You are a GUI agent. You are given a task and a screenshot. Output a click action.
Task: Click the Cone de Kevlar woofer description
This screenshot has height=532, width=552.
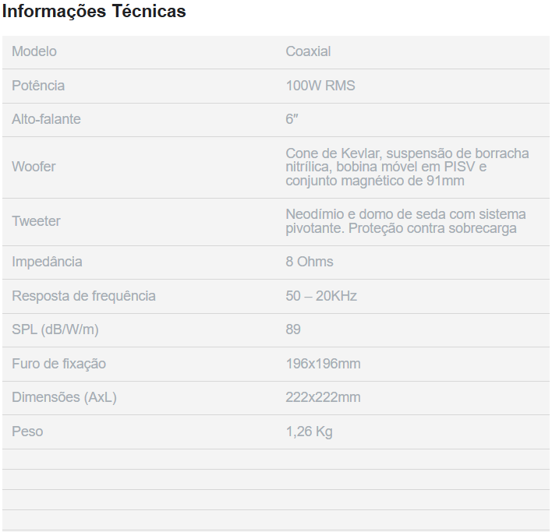pyautogui.click(x=407, y=167)
